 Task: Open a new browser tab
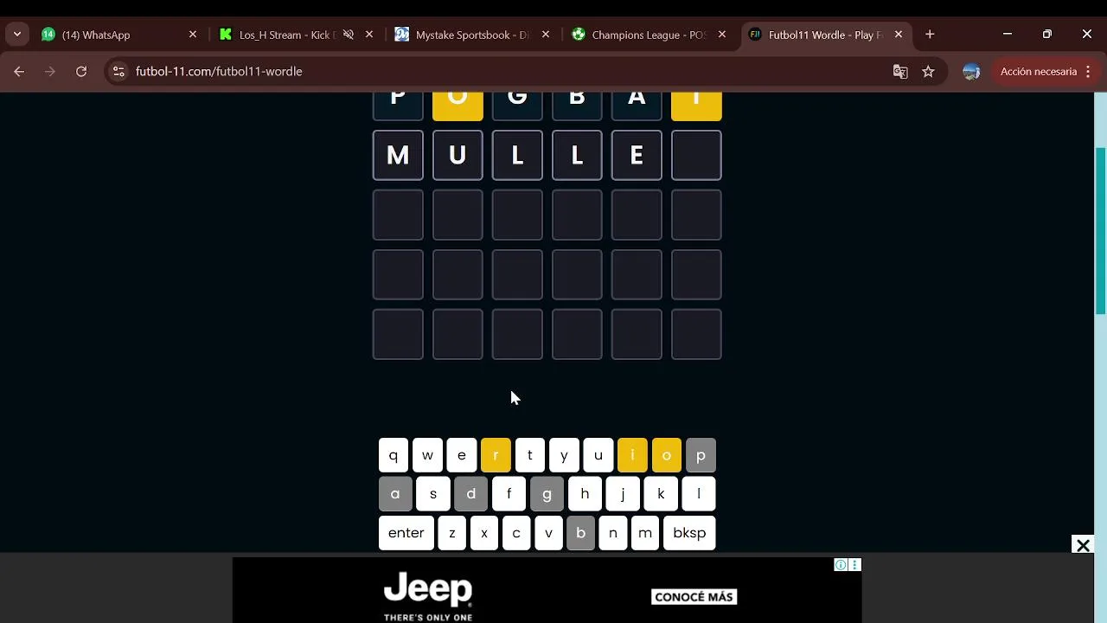click(930, 35)
